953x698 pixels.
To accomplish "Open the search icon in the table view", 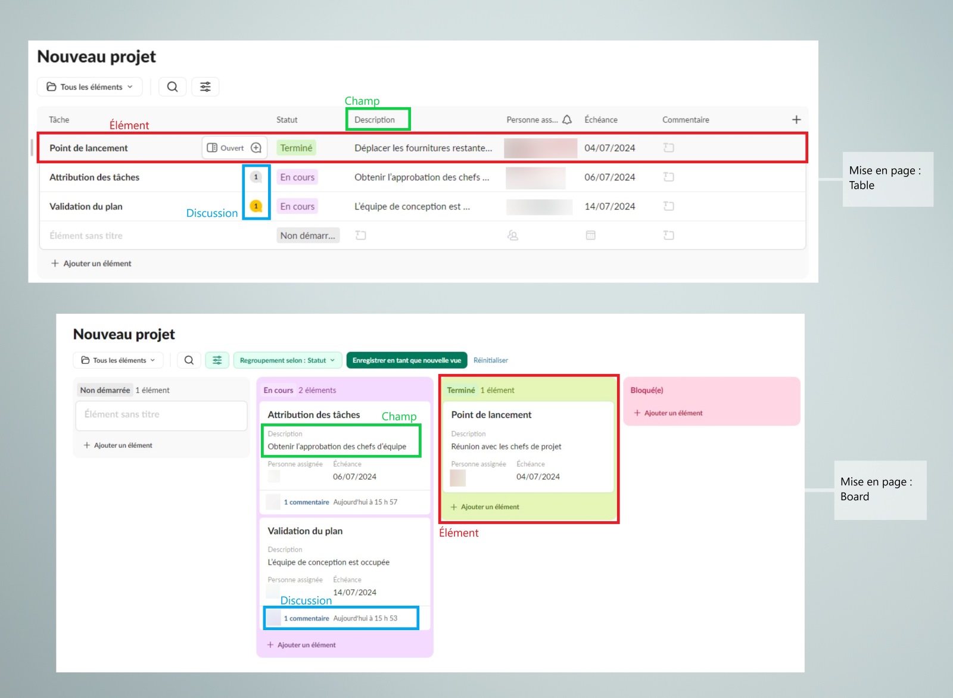I will (x=172, y=86).
